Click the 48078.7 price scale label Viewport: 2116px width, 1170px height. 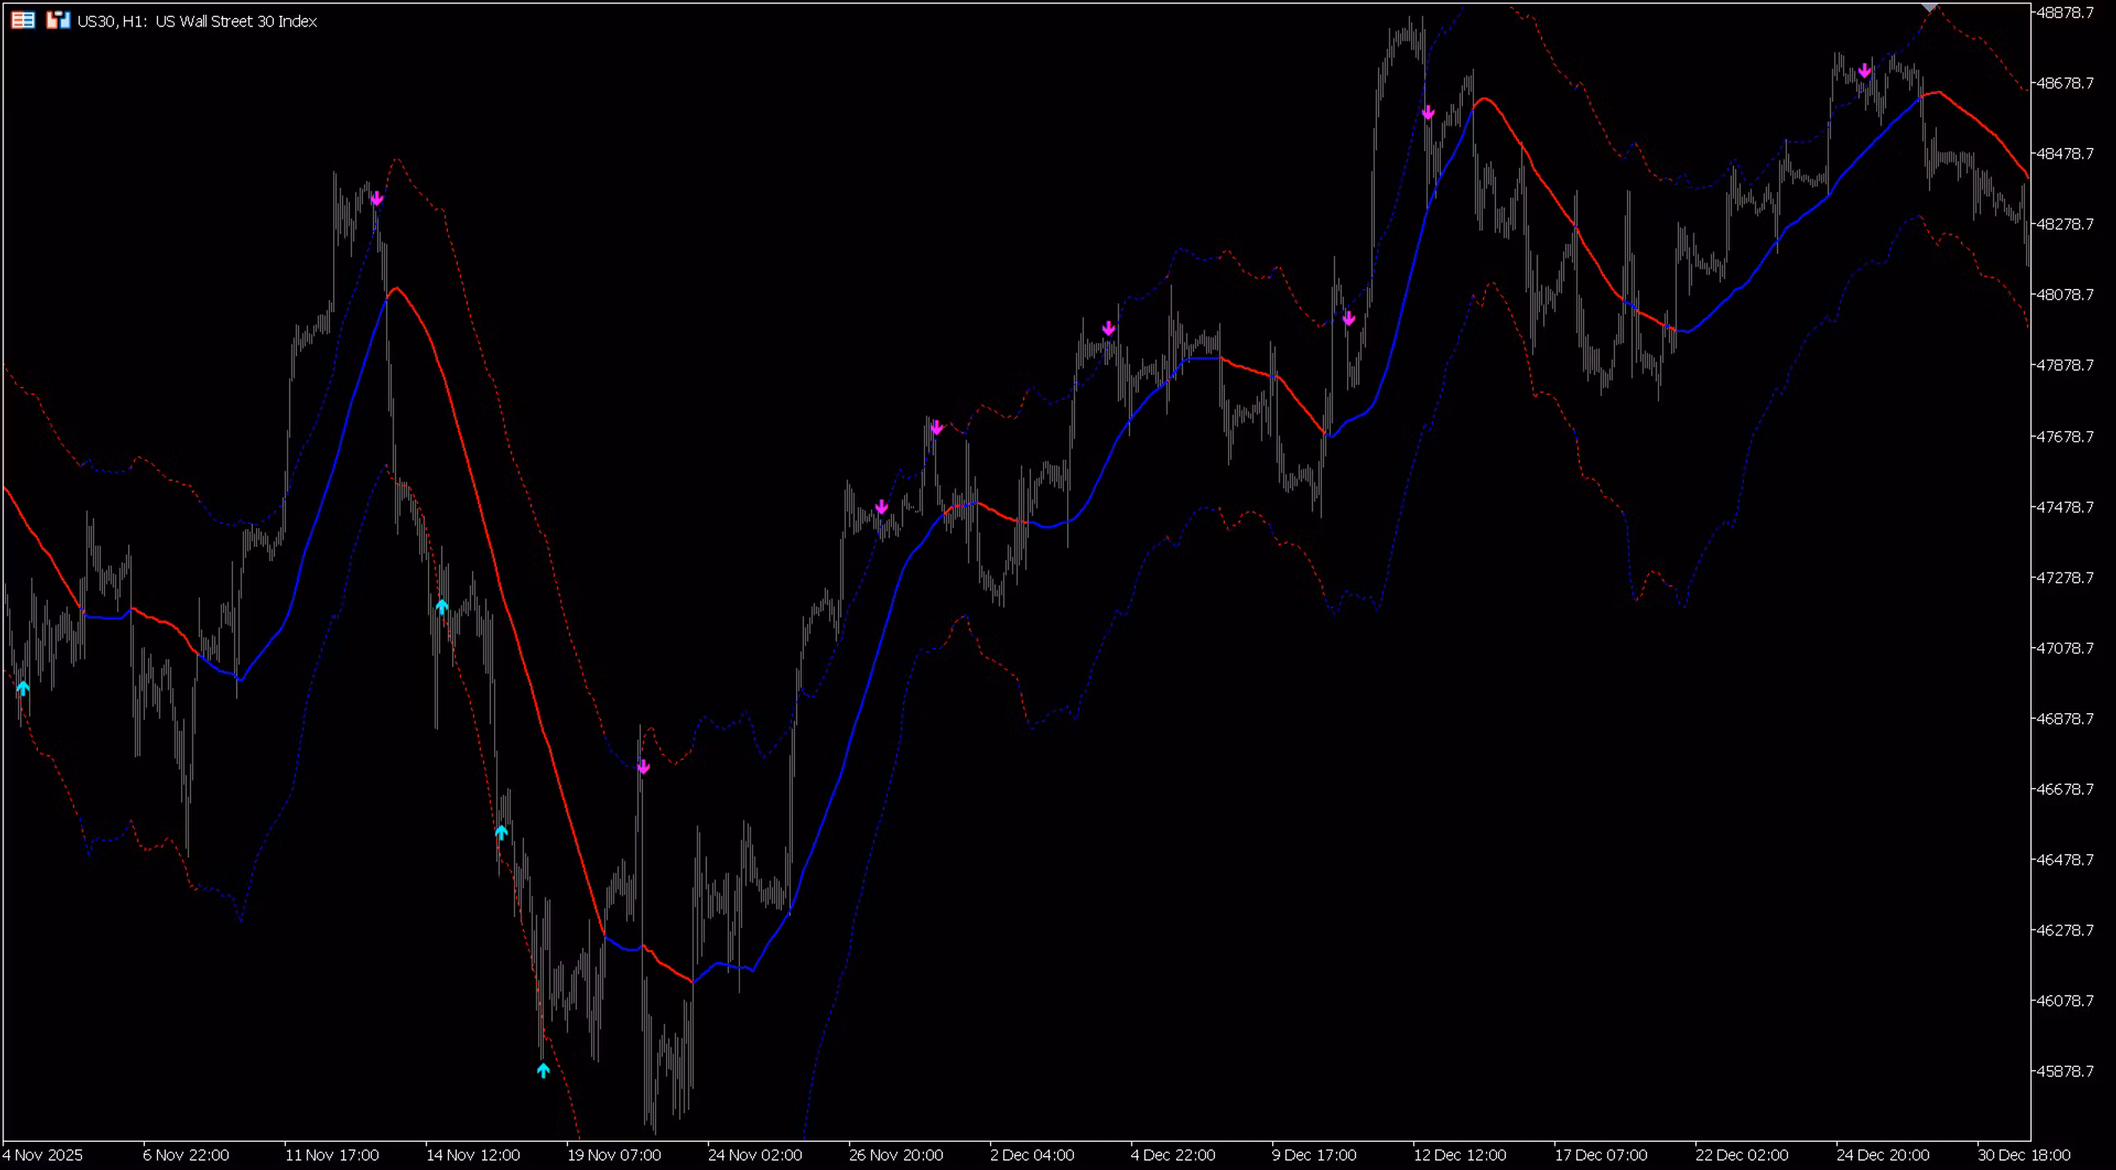pos(2064,294)
